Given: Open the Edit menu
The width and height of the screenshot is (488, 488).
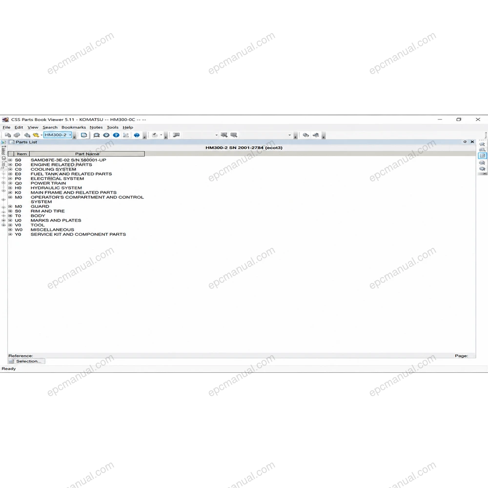Looking at the screenshot, I should 19,127.
